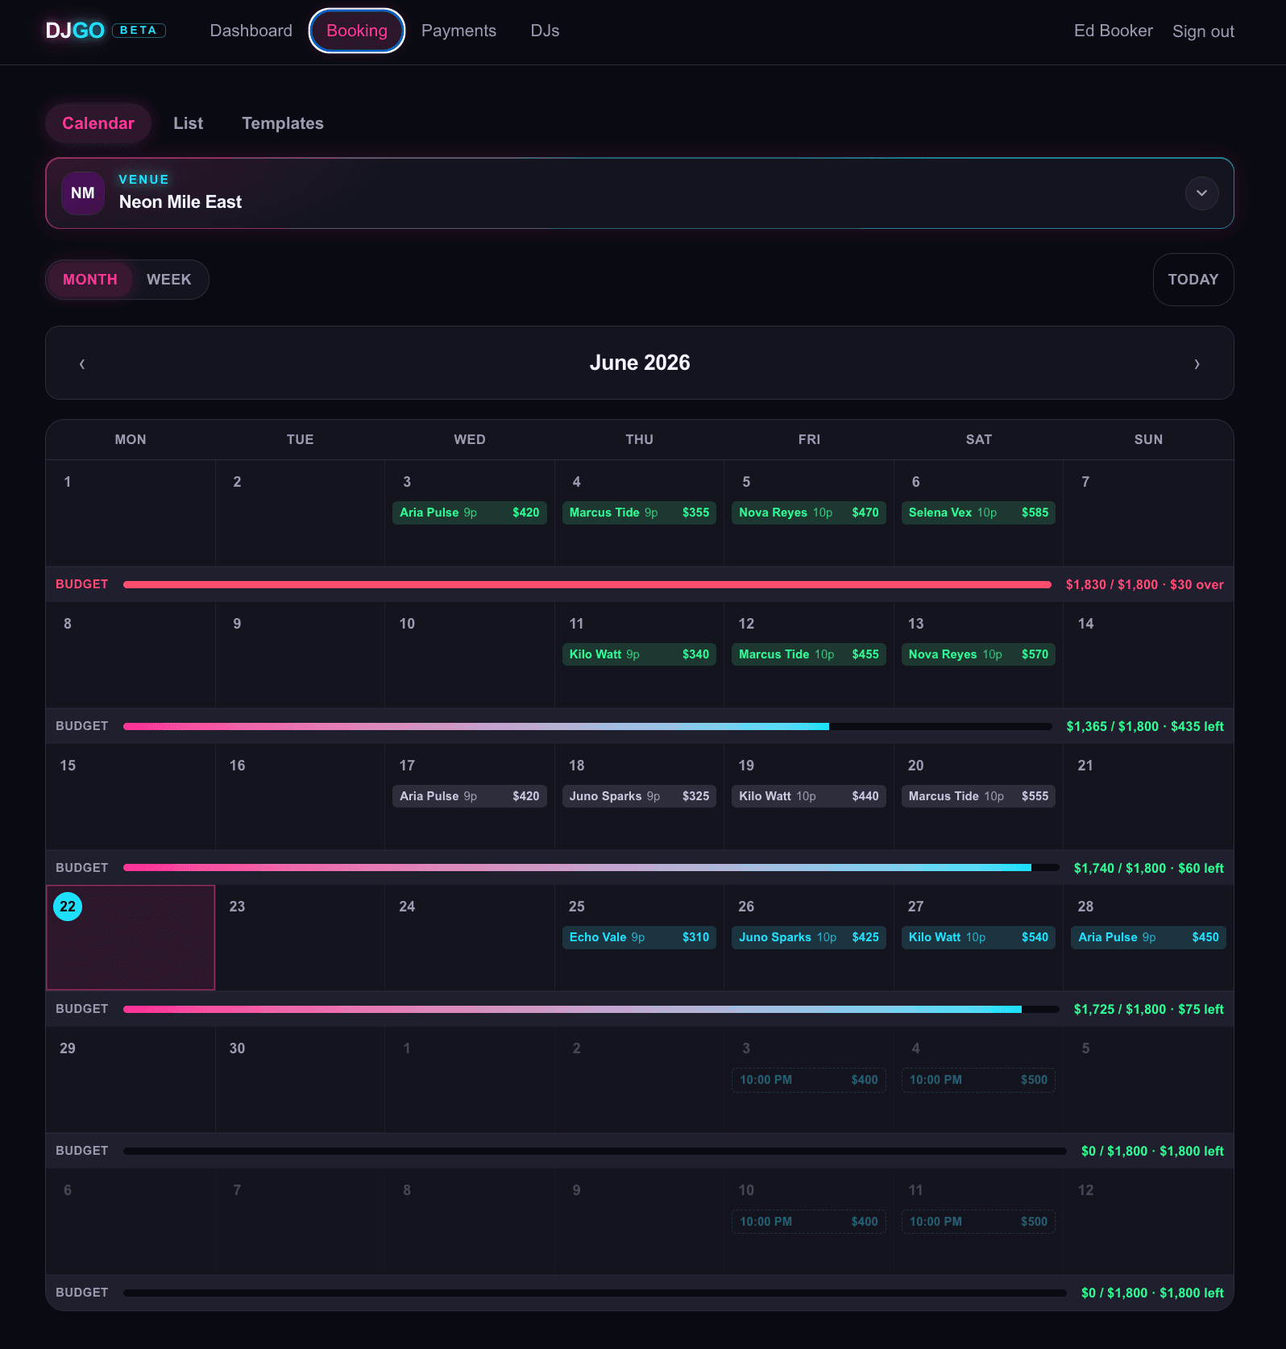Open the Neon Mile East venue dropdown
1286x1349 pixels.
coord(640,193)
